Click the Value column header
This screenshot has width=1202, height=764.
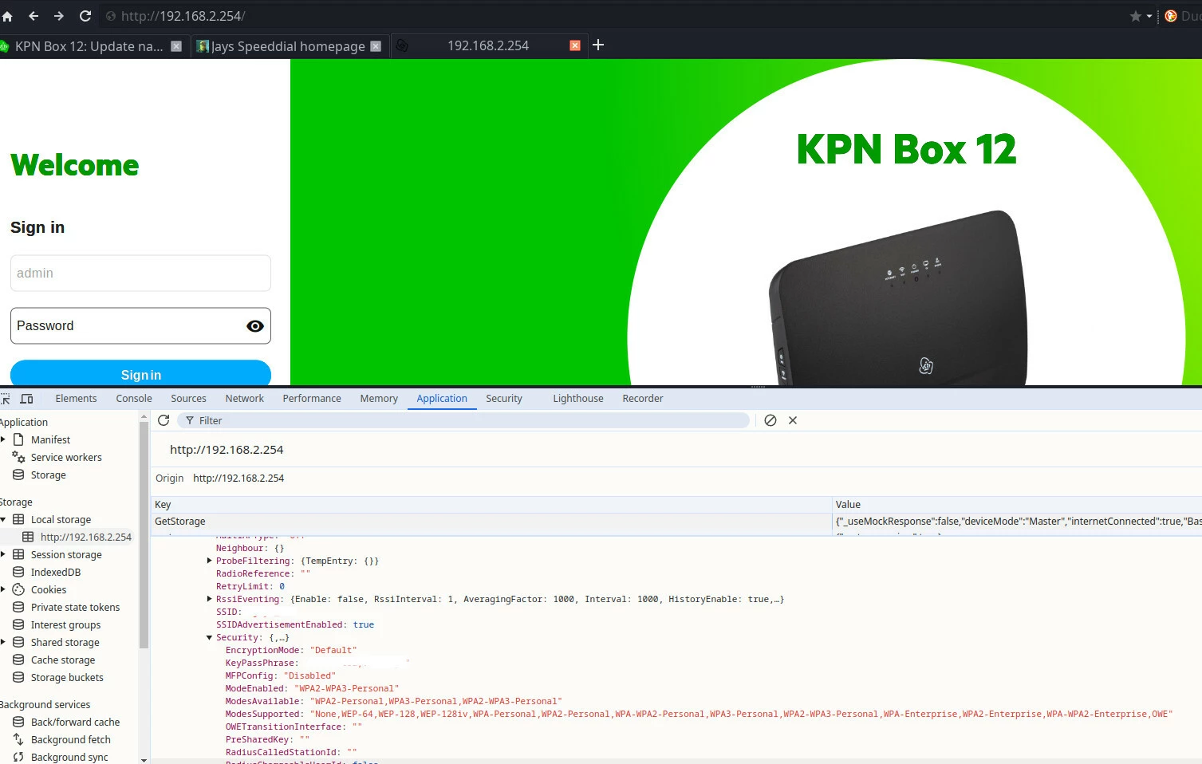tap(1017, 505)
